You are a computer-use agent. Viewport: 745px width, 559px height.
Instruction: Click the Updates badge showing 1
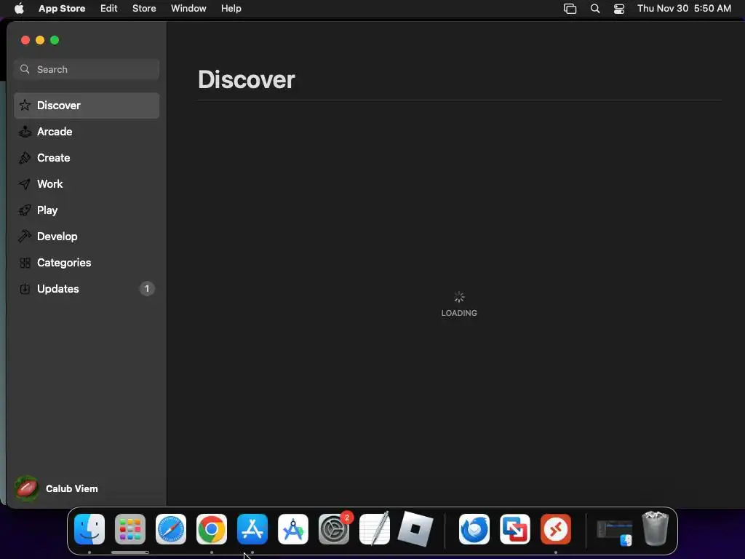[x=147, y=288]
